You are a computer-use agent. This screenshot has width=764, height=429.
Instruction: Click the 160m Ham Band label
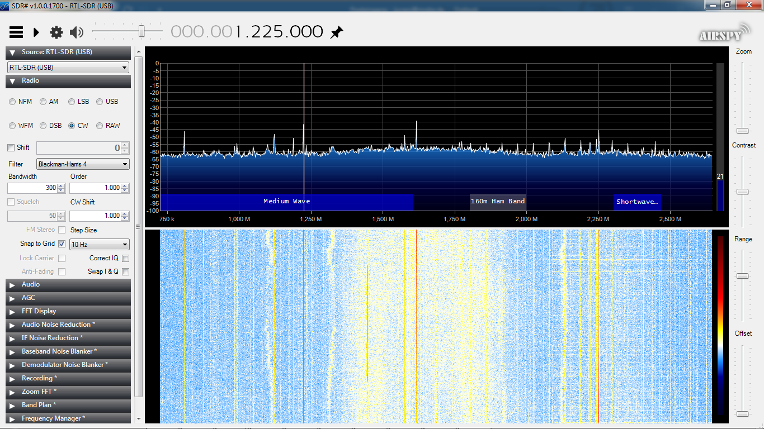pos(498,201)
